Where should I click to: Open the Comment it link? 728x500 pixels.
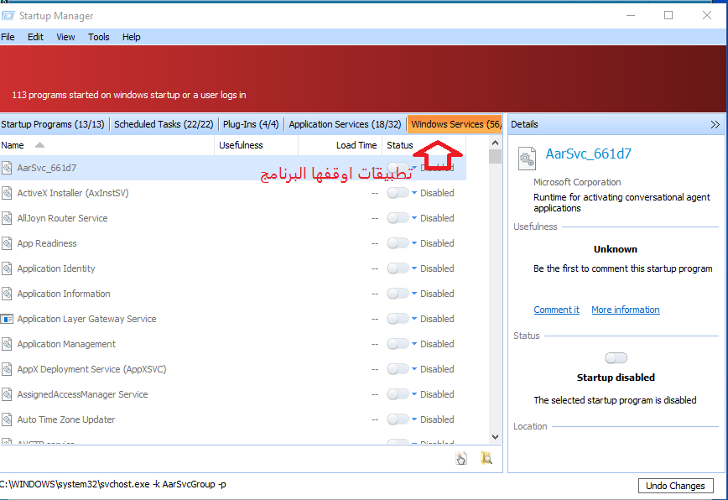point(556,310)
